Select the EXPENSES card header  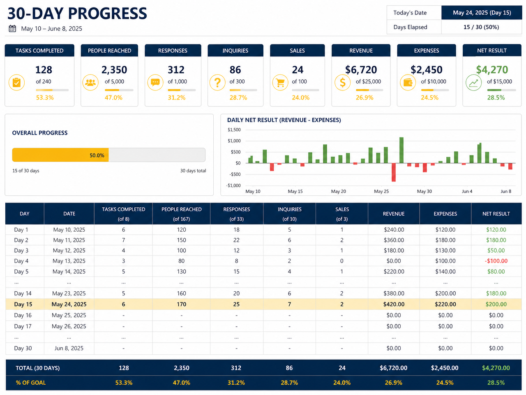pyautogui.click(x=427, y=50)
